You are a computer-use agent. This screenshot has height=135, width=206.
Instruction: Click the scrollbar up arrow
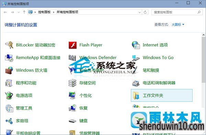(203, 35)
